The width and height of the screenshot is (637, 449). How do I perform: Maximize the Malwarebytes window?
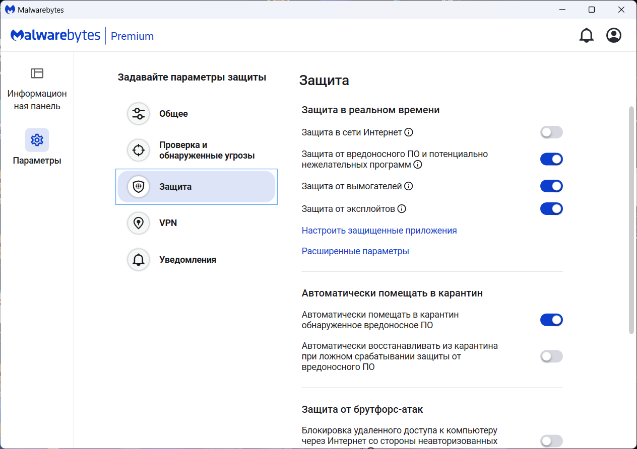click(x=592, y=10)
